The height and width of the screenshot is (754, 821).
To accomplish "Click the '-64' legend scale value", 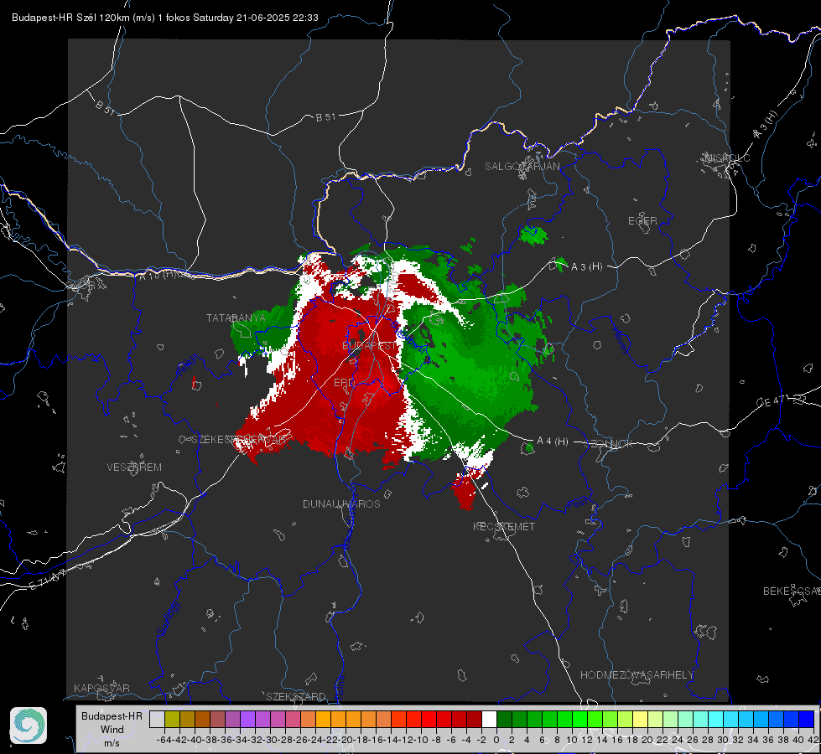I will pyautogui.click(x=164, y=740).
